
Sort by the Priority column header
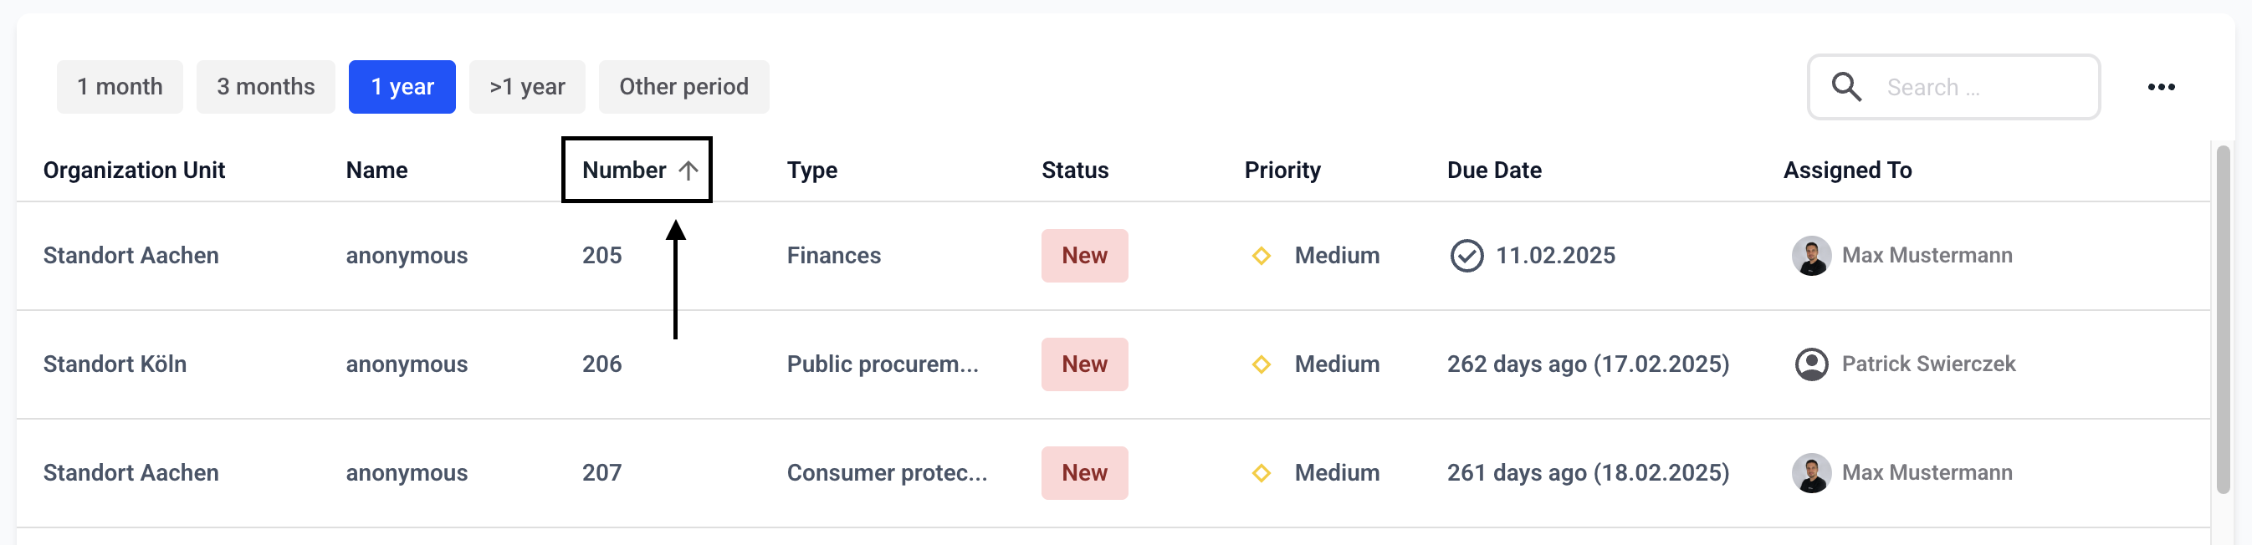[x=1282, y=171]
